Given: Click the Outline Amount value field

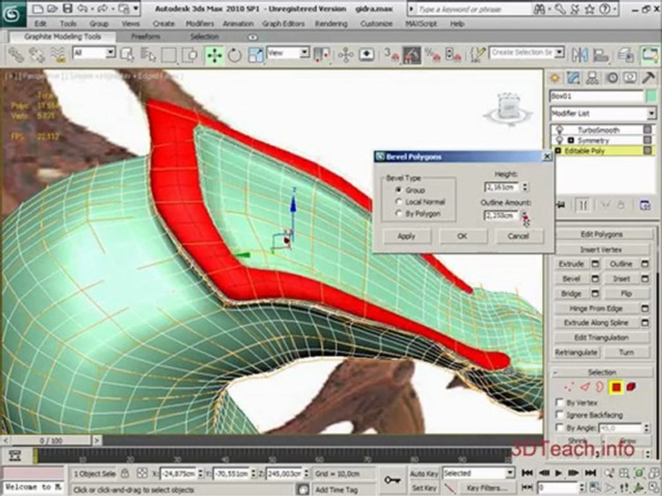Looking at the screenshot, I should [x=501, y=216].
